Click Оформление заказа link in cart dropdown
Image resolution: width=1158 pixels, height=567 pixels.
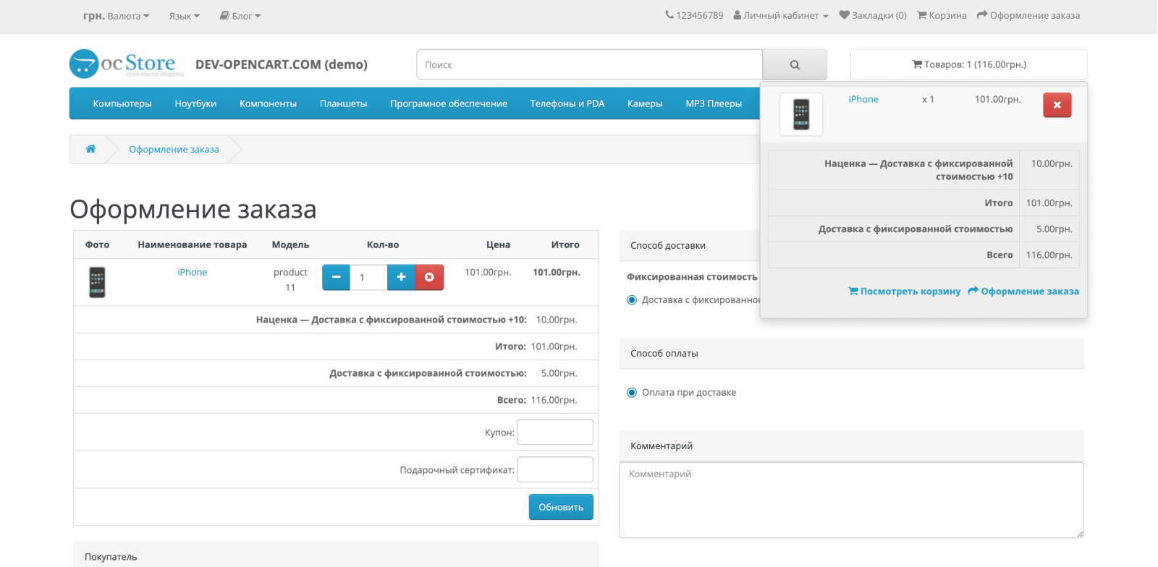click(x=1023, y=291)
